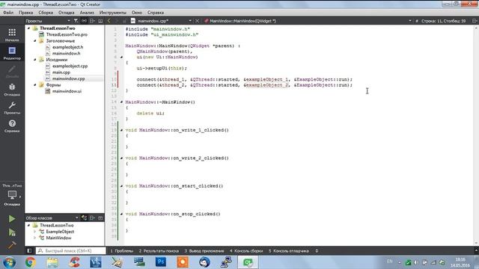The height and width of the screenshot is (269, 479).
Task: Click the Строка: 11 line-column indicator
Action: (x=443, y=21)
